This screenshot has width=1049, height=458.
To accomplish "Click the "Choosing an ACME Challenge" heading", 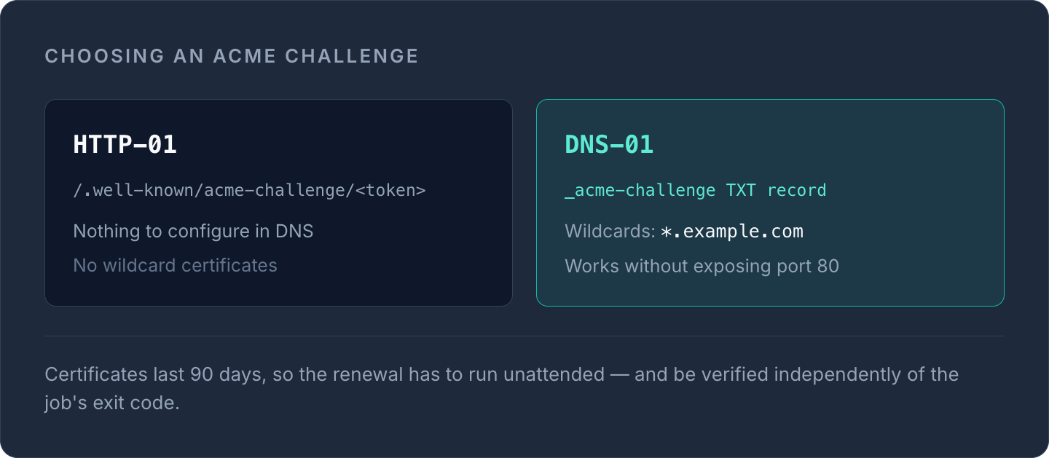I will [x=232, y=56].
